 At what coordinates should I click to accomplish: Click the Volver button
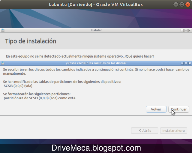[156, 109]
